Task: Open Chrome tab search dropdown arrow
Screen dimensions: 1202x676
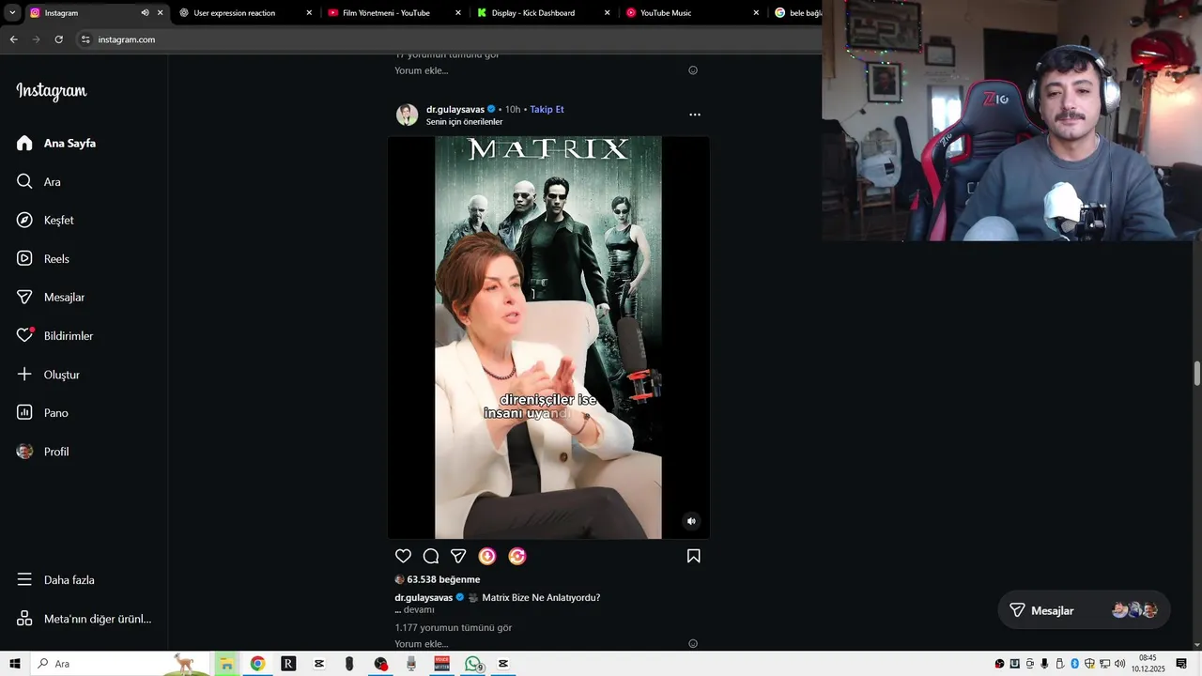Action: click(12, 13)
